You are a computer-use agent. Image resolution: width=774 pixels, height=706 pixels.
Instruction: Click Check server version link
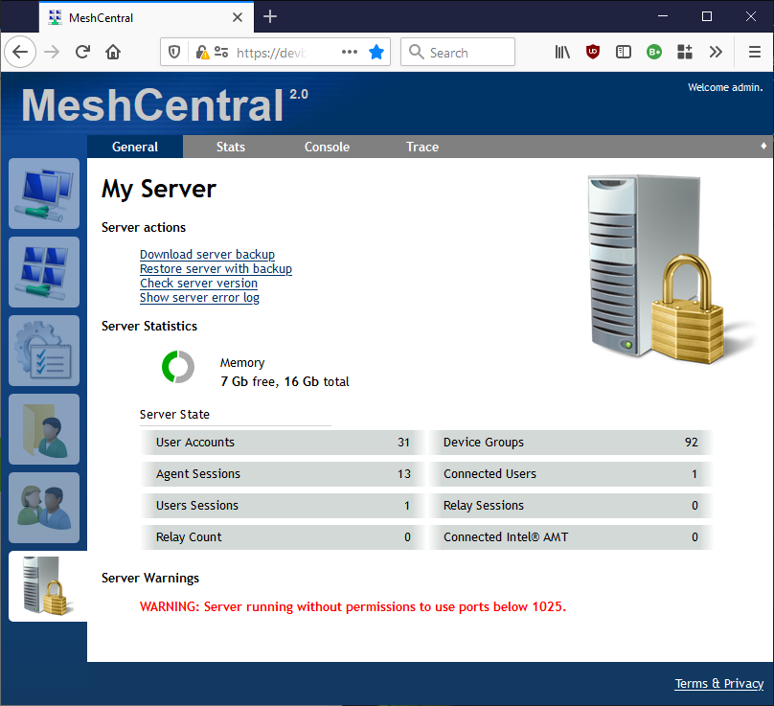pos(198,283)
